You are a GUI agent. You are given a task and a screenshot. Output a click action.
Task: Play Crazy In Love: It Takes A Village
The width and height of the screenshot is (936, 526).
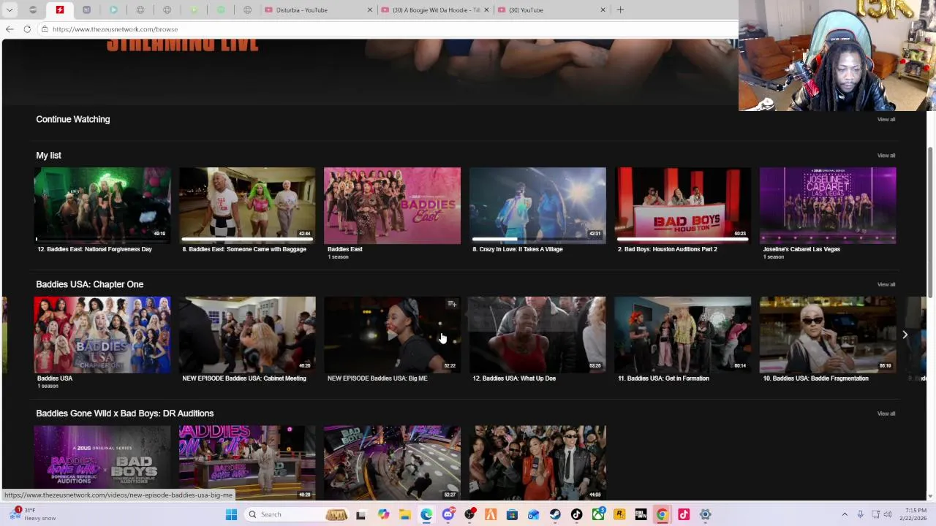[537, 205]
